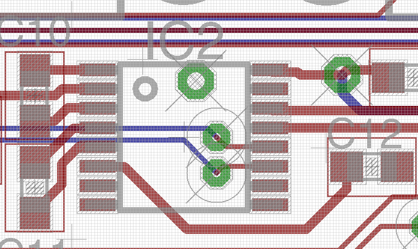Viewport: 418px width, 249px height.
Task: Click the right pad of capacitor C12
Action: (397, 167)
